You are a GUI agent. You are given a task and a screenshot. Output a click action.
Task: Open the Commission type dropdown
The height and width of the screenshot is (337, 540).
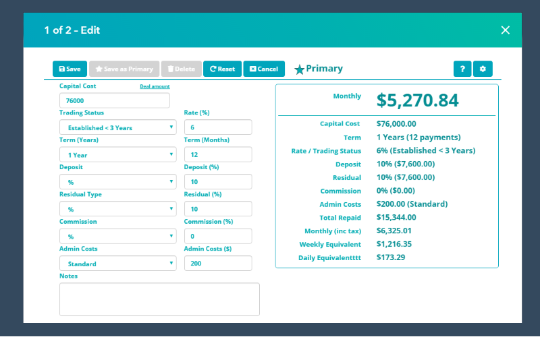point(118,237)
